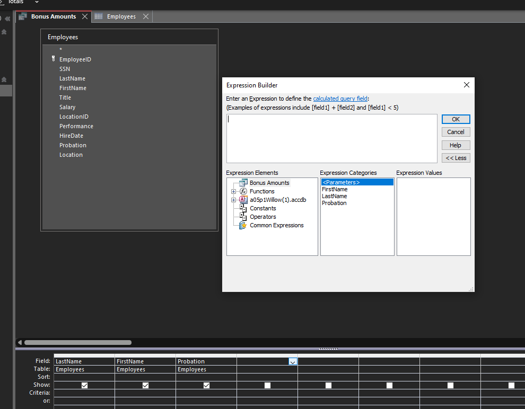Select Title field in Employees table
Image resolution: width=525 pixels, height=409 pixels.
click(65, 97)
